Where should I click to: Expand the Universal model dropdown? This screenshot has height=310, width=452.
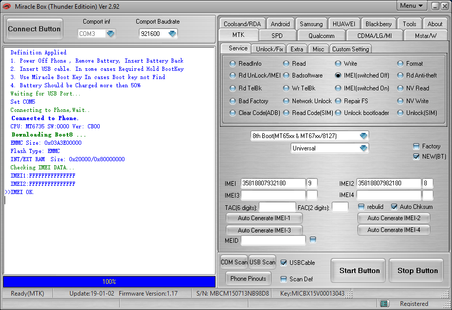364,148
